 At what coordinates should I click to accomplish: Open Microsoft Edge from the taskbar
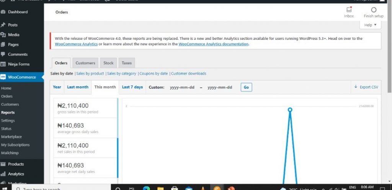[x=146, y=188]
